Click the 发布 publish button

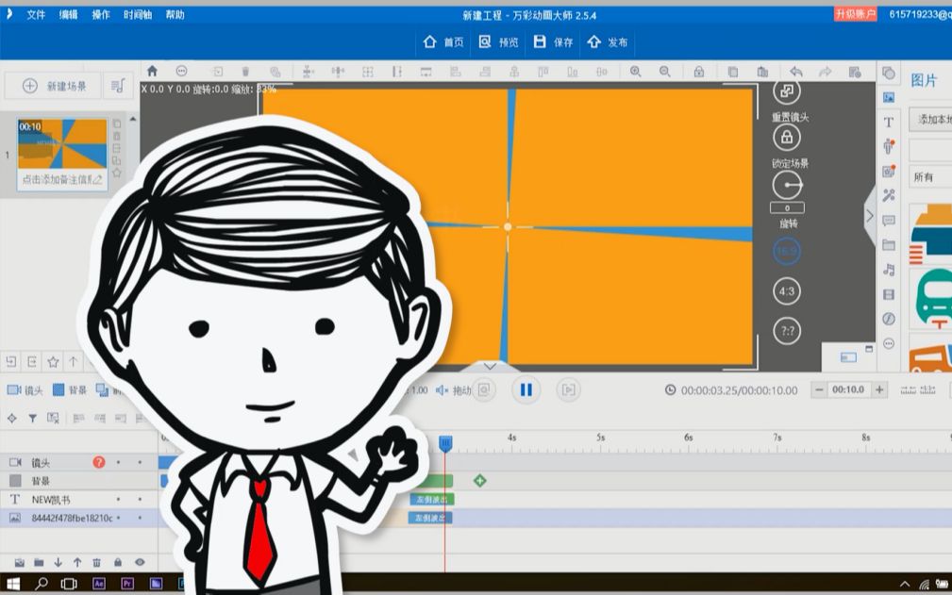coord(607,41)
